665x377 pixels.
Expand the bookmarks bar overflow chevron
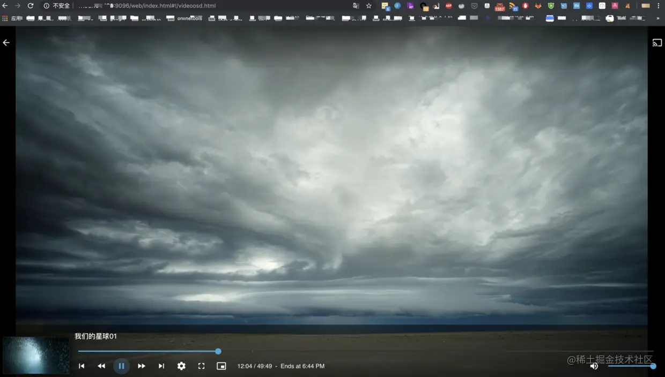pos(658,18)
